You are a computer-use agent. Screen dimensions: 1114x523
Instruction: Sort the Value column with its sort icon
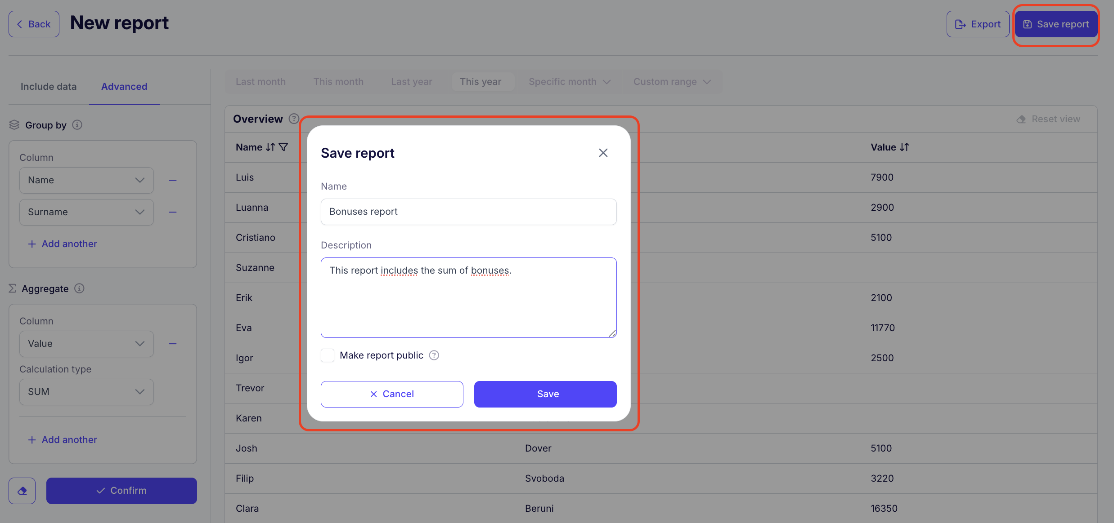tap(904, 147)
